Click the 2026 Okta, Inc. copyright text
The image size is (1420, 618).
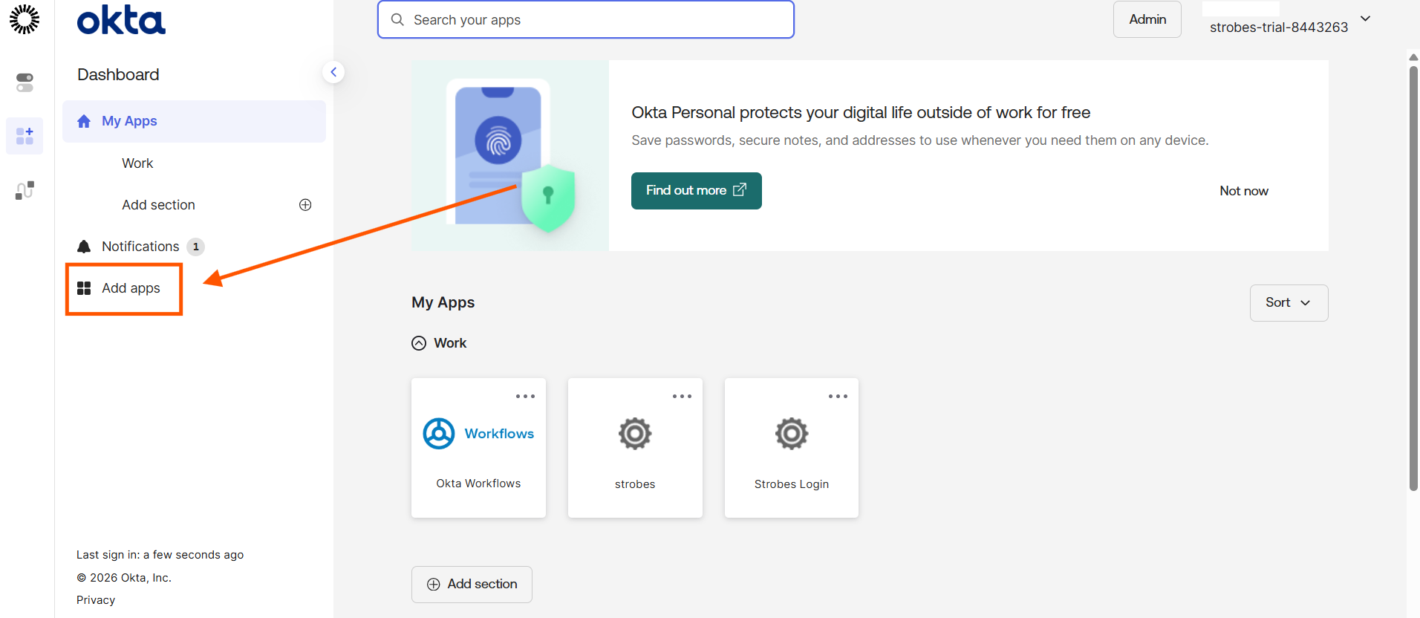(124, 578)
